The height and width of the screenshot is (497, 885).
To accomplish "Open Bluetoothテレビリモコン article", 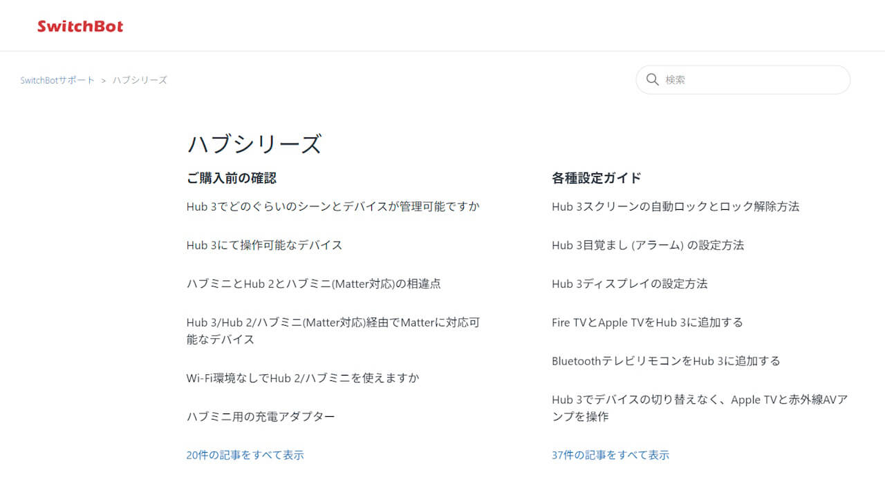I will [666, 361].
